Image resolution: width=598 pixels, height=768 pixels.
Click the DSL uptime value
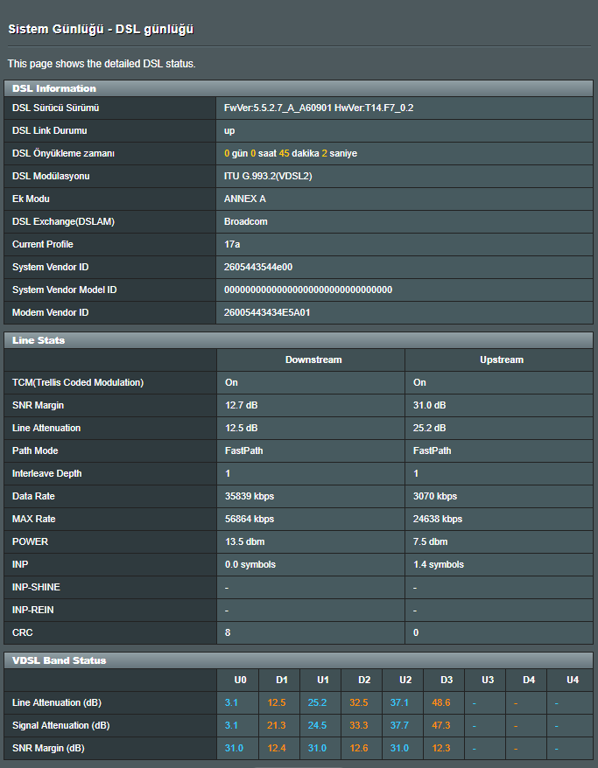pyautogui.click(x=291, y=153)
